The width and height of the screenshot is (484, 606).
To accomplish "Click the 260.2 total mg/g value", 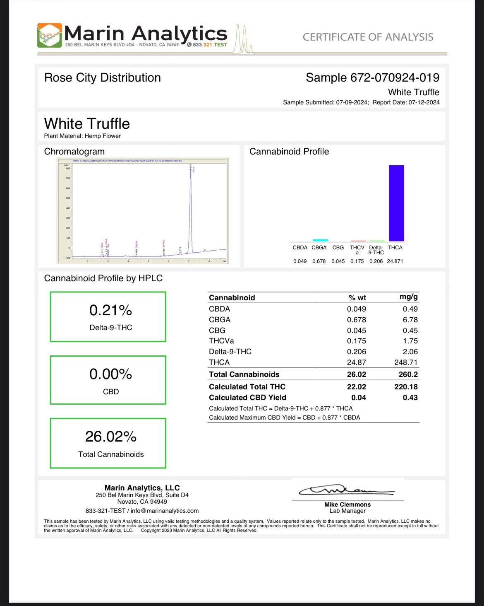I will (x=408, y=374).
